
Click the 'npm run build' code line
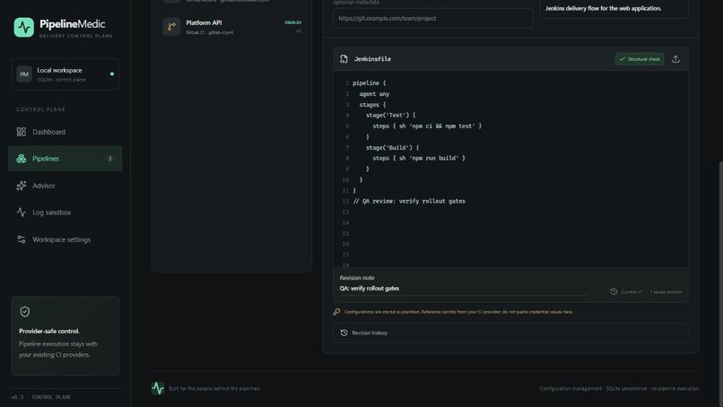(419, 158)
